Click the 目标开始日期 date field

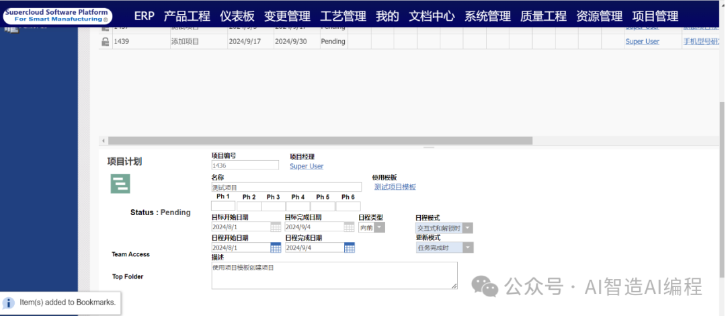tap(241, 227)
